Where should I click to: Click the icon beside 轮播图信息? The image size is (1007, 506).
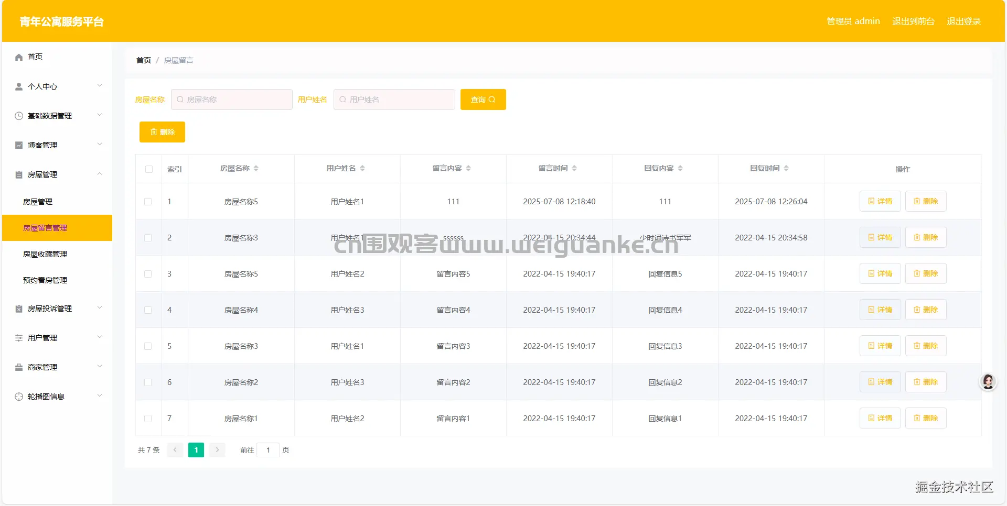(x=19, y=397)
